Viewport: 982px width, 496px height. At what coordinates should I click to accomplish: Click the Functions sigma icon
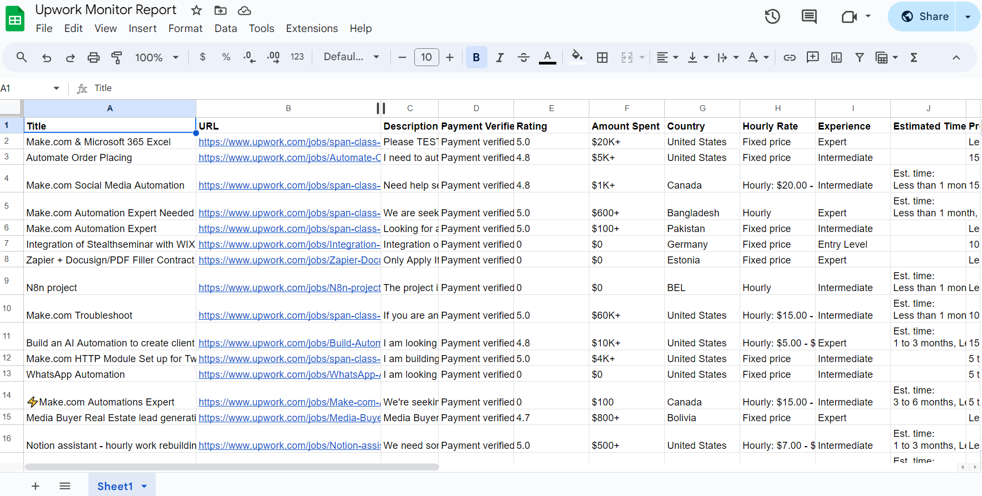coord(914,57)
